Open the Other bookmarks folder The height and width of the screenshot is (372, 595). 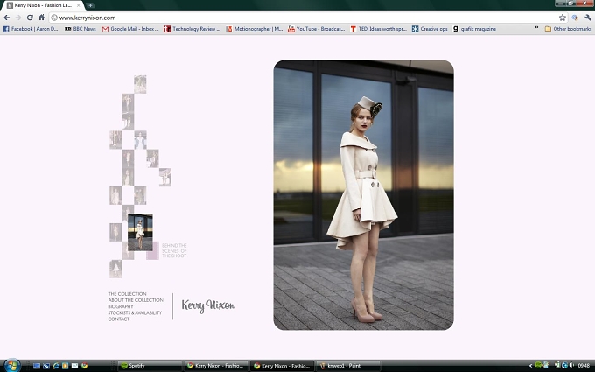tap(568, 29)
